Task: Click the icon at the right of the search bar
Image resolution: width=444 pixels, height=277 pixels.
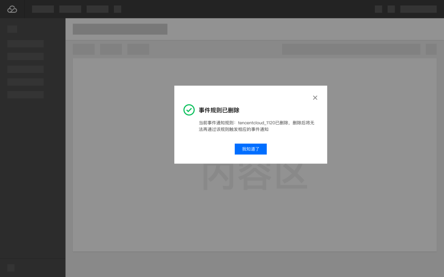Action: (431, 49)
